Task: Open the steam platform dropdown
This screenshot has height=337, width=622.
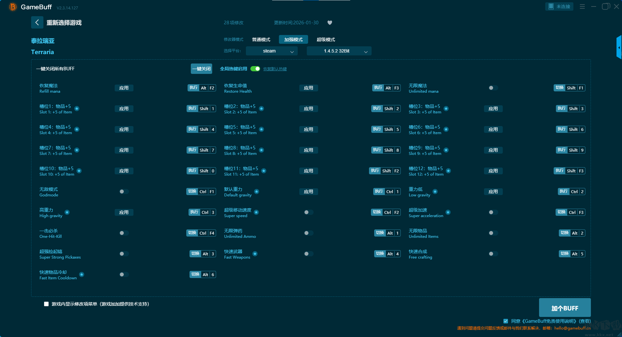Action: point(271,51)
